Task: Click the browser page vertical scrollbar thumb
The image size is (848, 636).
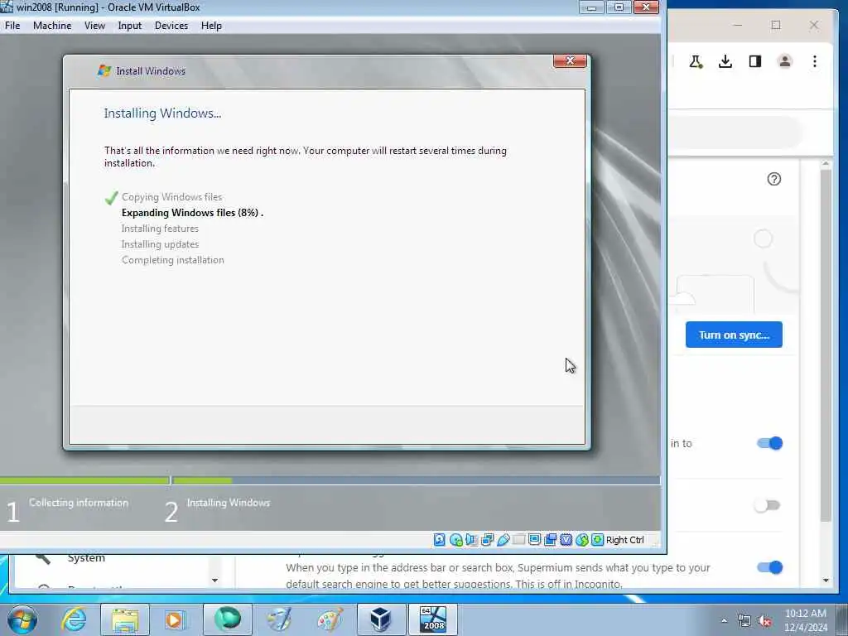Action: pos(826,346)
